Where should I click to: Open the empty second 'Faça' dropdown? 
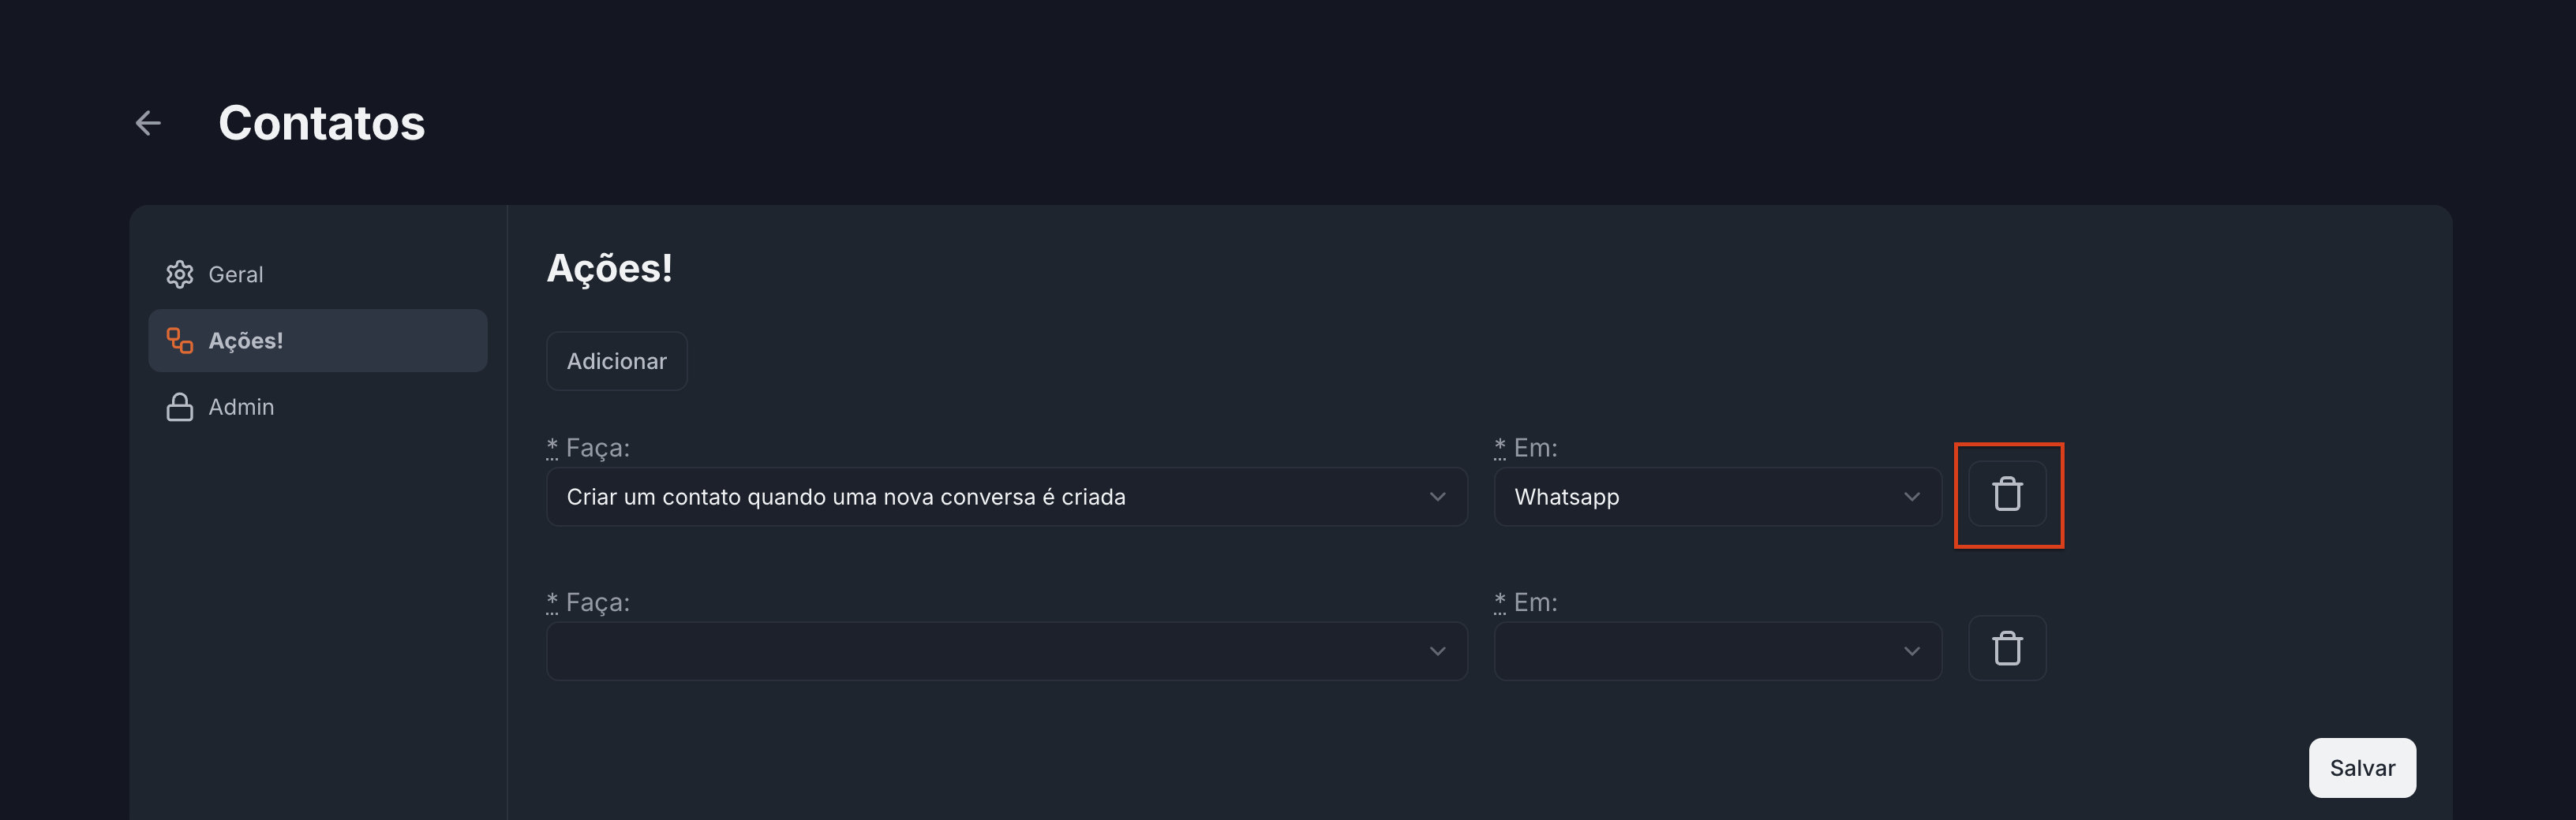coord(990,651)
